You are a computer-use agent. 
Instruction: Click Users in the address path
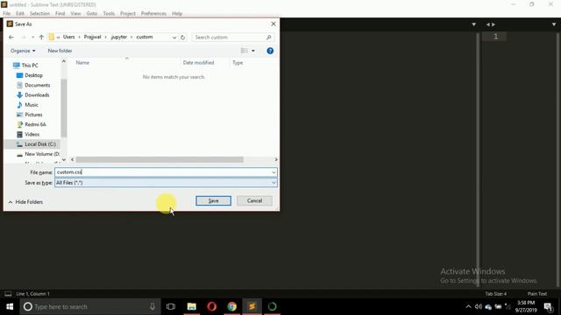tap(68, 37)
